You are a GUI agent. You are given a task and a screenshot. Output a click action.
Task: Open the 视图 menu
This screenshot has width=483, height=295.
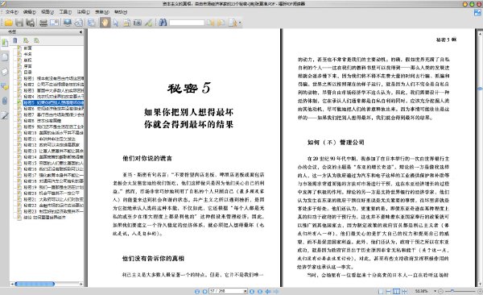point(47,12)
